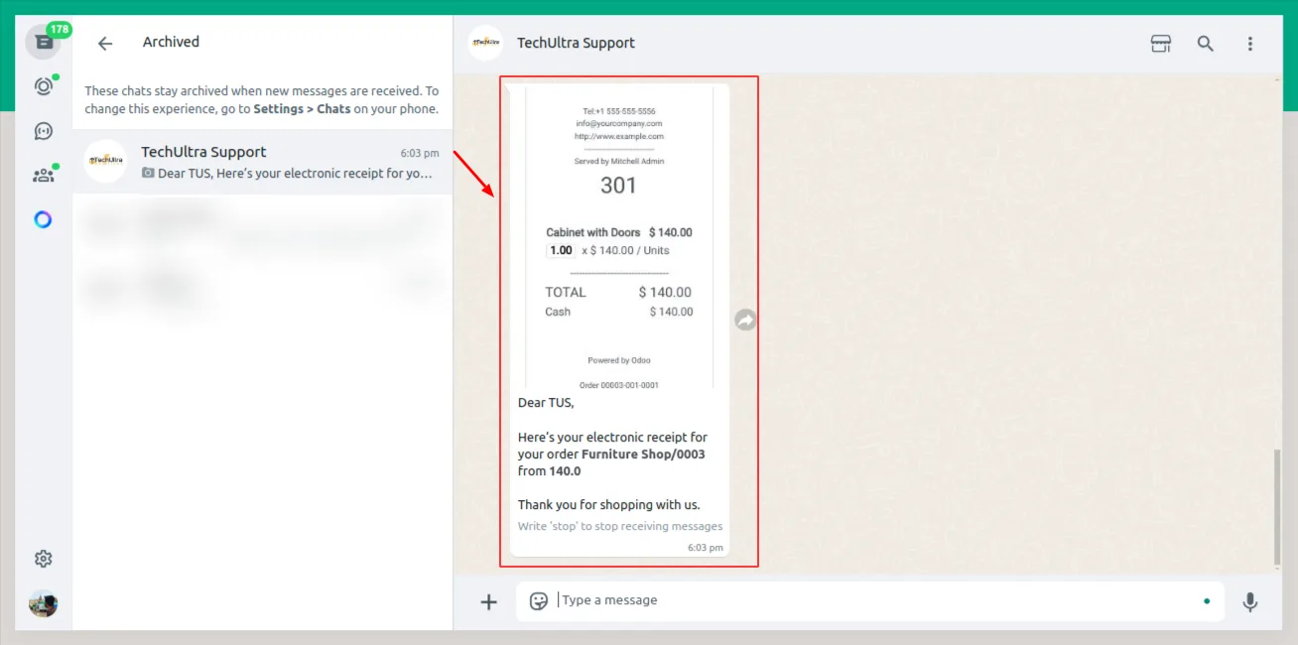Open your profile picture in sidebar
Image resolution: width=1298 pixels, height=645 pixels.
click(x=43, y=603)
